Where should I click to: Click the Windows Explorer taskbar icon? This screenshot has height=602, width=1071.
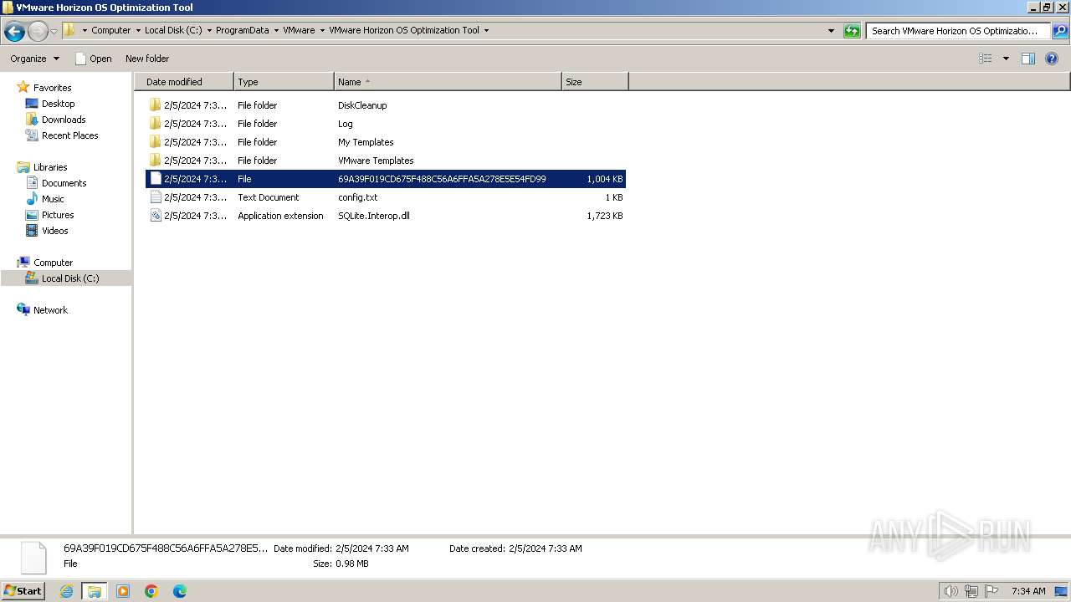[95, 591]
